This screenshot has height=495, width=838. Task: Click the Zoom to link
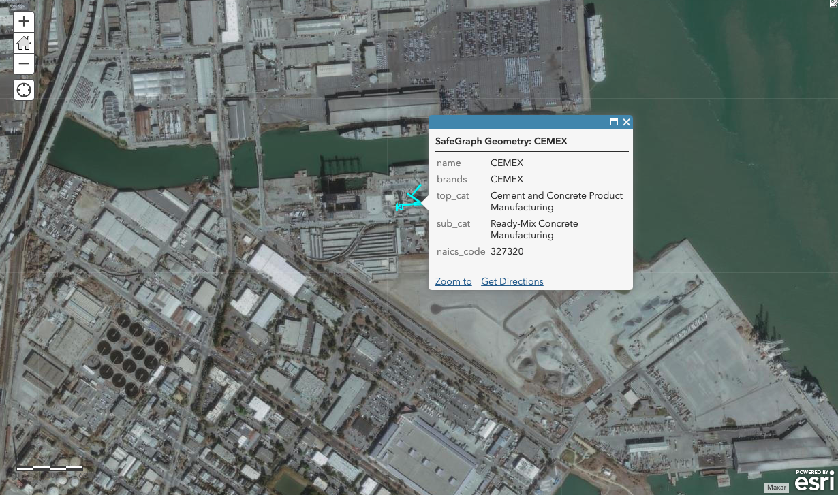(x=453, y=281)
